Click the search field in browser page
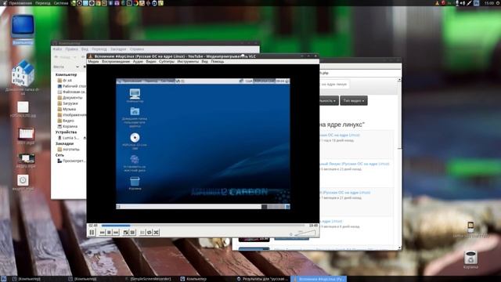Viewport: 501px width, 282px height. [x=334, y=85]
